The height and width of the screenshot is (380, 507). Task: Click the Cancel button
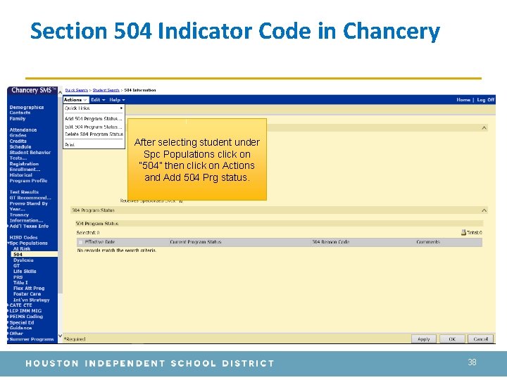pos(480,339)
